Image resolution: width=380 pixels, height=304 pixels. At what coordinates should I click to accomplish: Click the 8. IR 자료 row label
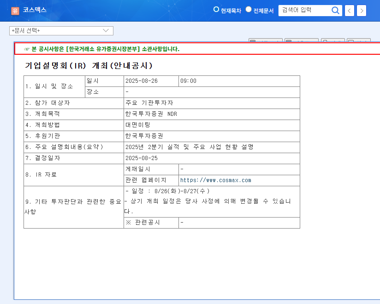[74, 175]
